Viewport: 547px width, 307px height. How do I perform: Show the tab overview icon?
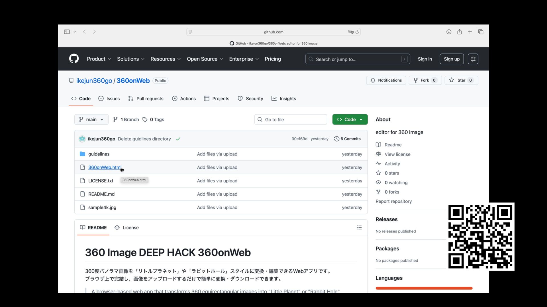[x=481, y=32]
